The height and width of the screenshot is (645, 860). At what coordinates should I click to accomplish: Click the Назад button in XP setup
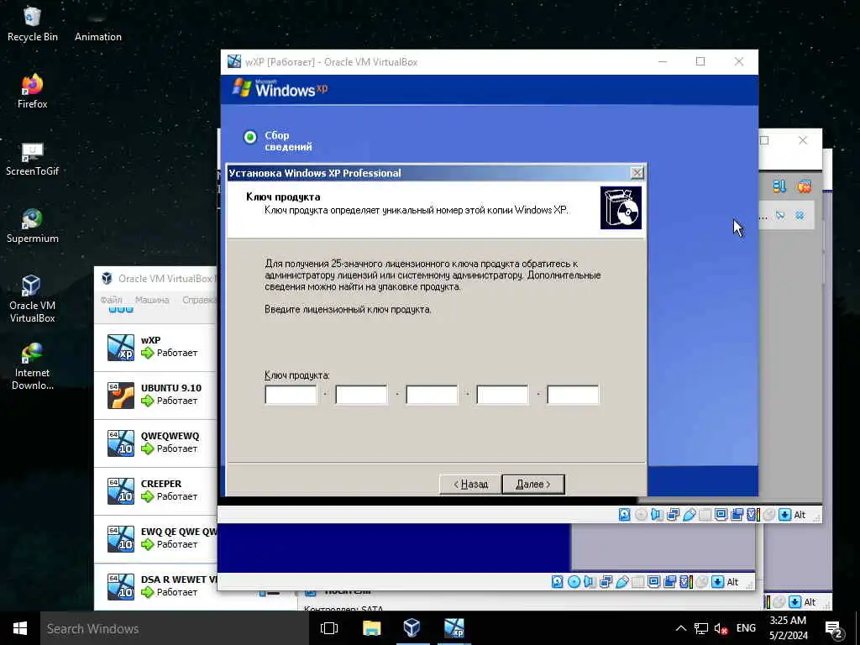(x=470, y=485)
